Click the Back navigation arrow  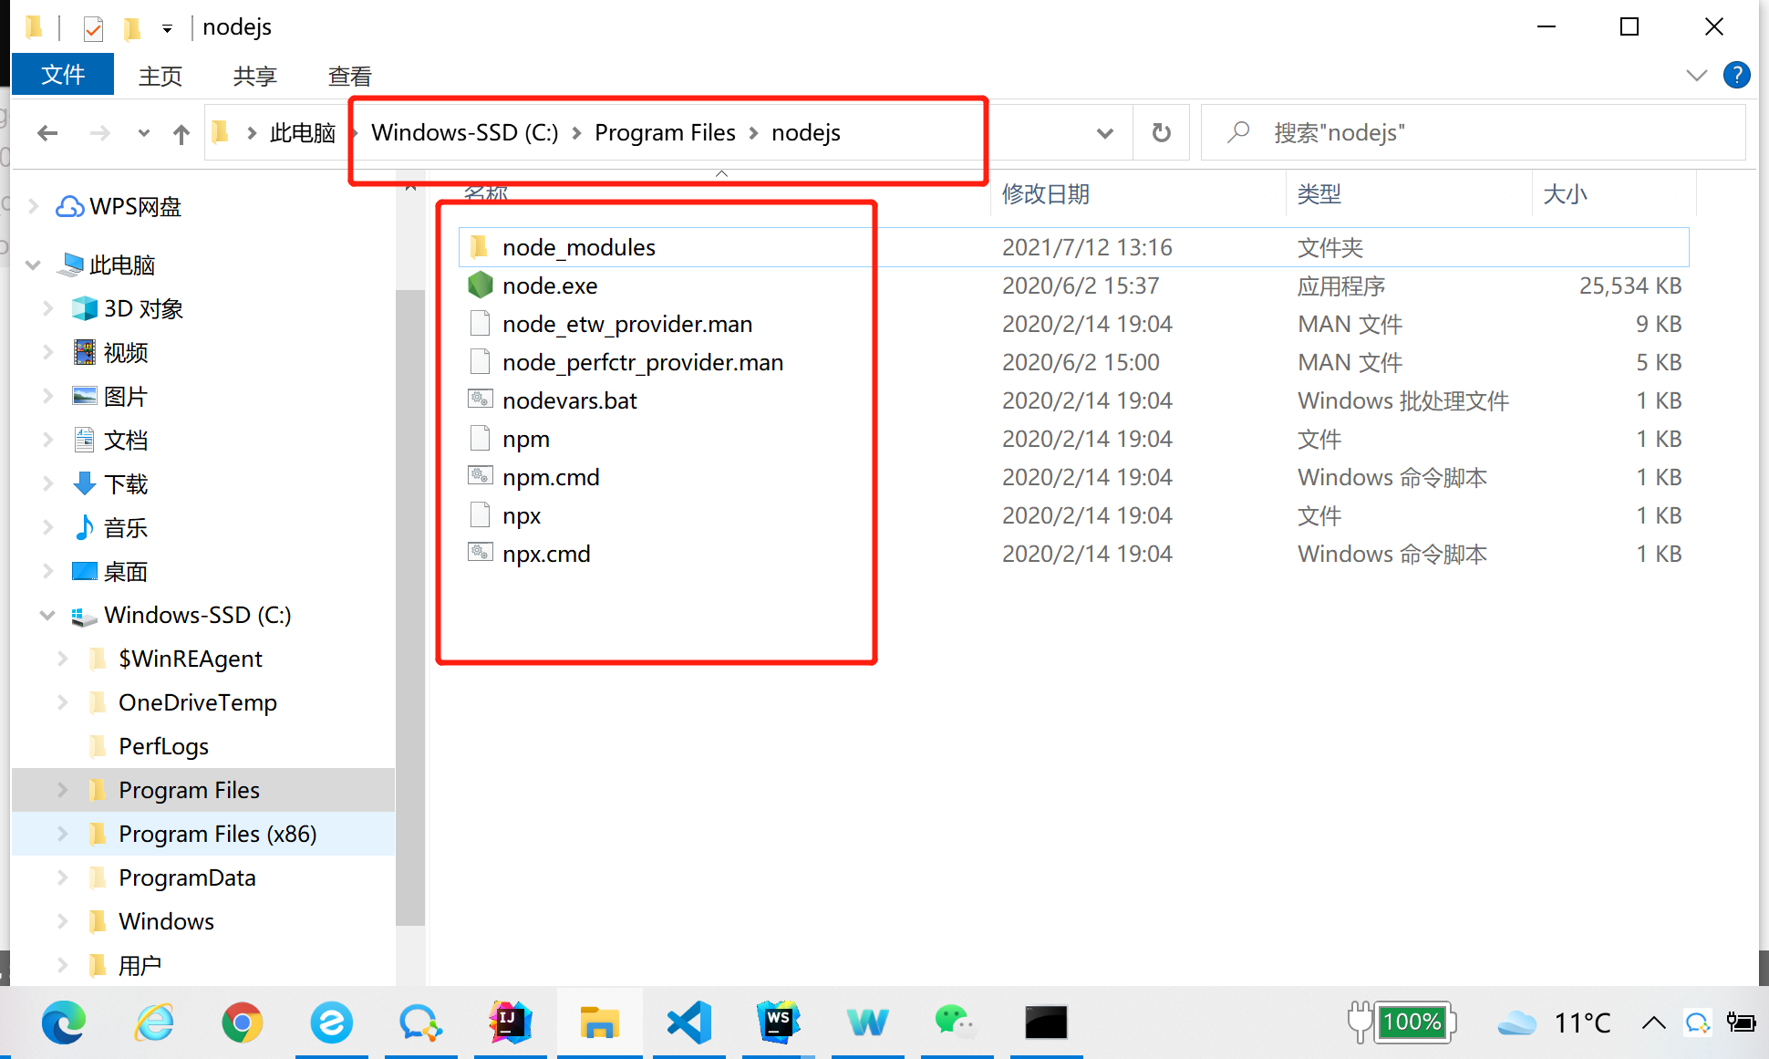click(47, 134)
